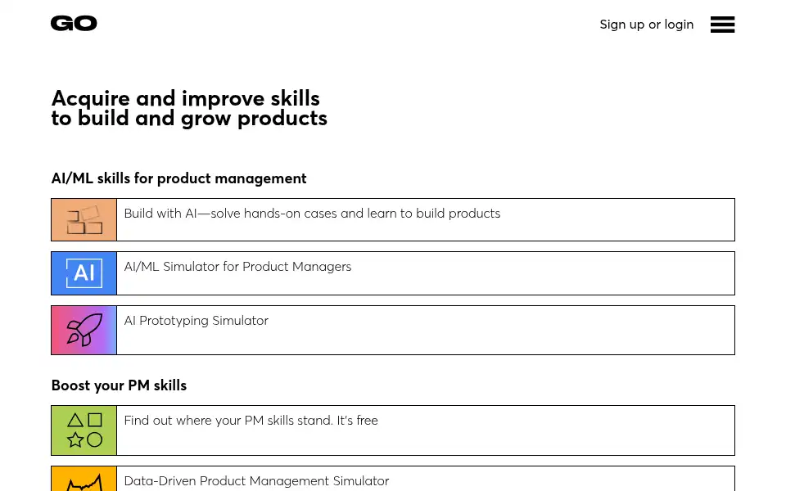Click the yellow chart icon
Image resolution: width=786 pixels, height=491 pixels.
pyautogui.click(x=84, y=479)
